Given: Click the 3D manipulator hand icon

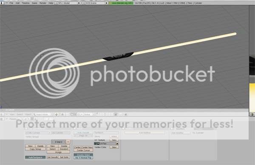Looking at the screenshot, I should coord(72,114).
